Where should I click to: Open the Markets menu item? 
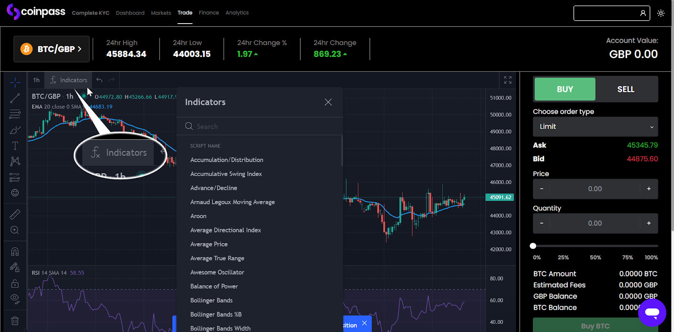coord(161,13)
